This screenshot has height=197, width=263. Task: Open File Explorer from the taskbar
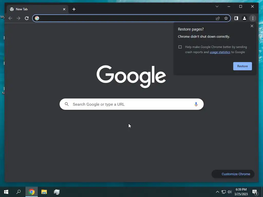[x=44, y=192]
